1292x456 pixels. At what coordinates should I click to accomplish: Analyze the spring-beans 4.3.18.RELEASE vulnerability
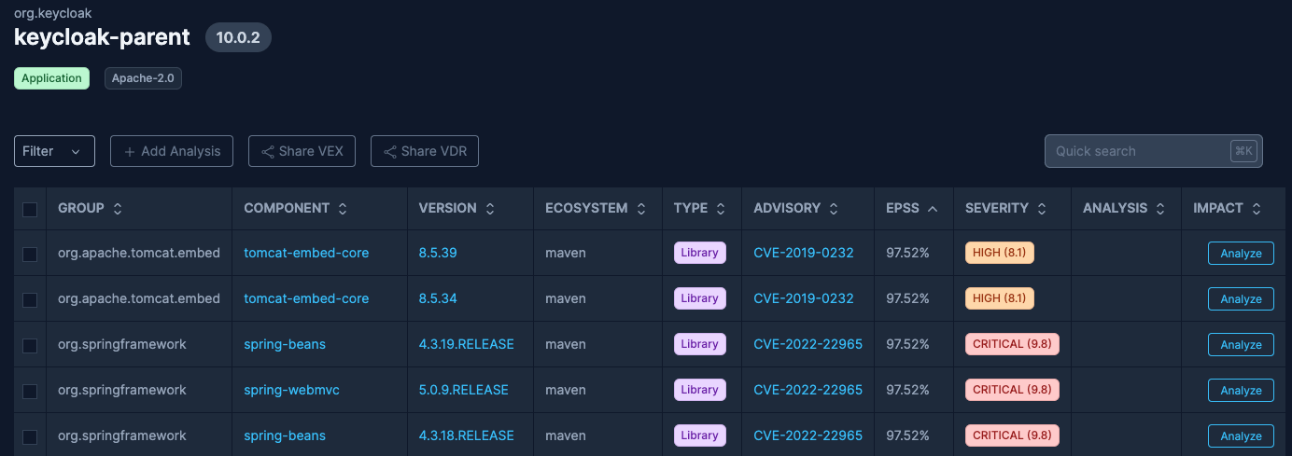[x=1241, y=436]
